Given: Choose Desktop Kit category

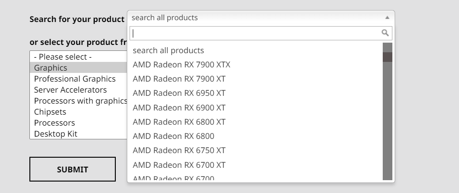Looking at the screenshot, I should 56,134.
